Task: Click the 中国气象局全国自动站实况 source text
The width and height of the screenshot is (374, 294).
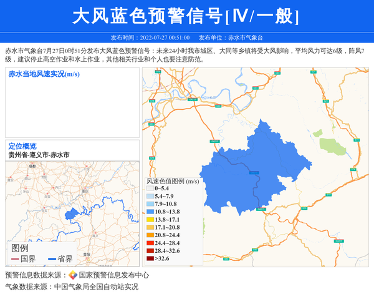Action: (96, 287)
